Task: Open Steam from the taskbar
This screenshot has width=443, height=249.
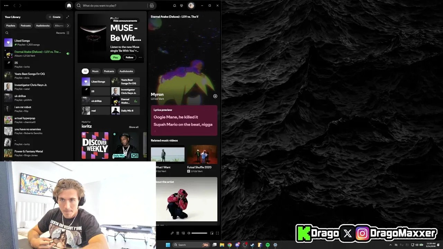Action: [252, 245]
